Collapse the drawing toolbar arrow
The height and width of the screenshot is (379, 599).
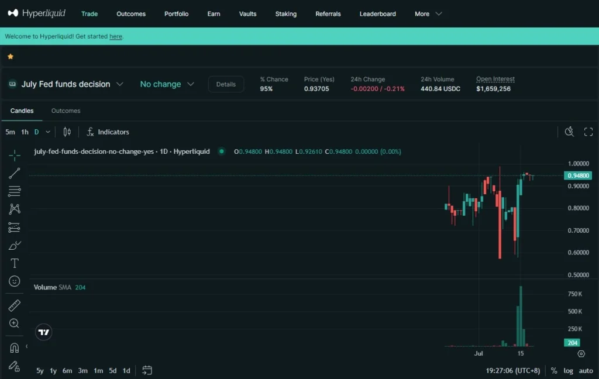tap(26, 346)
